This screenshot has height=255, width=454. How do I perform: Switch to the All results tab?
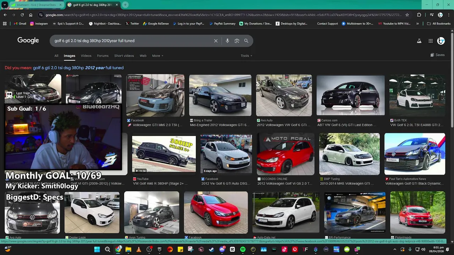click(56, 56)
